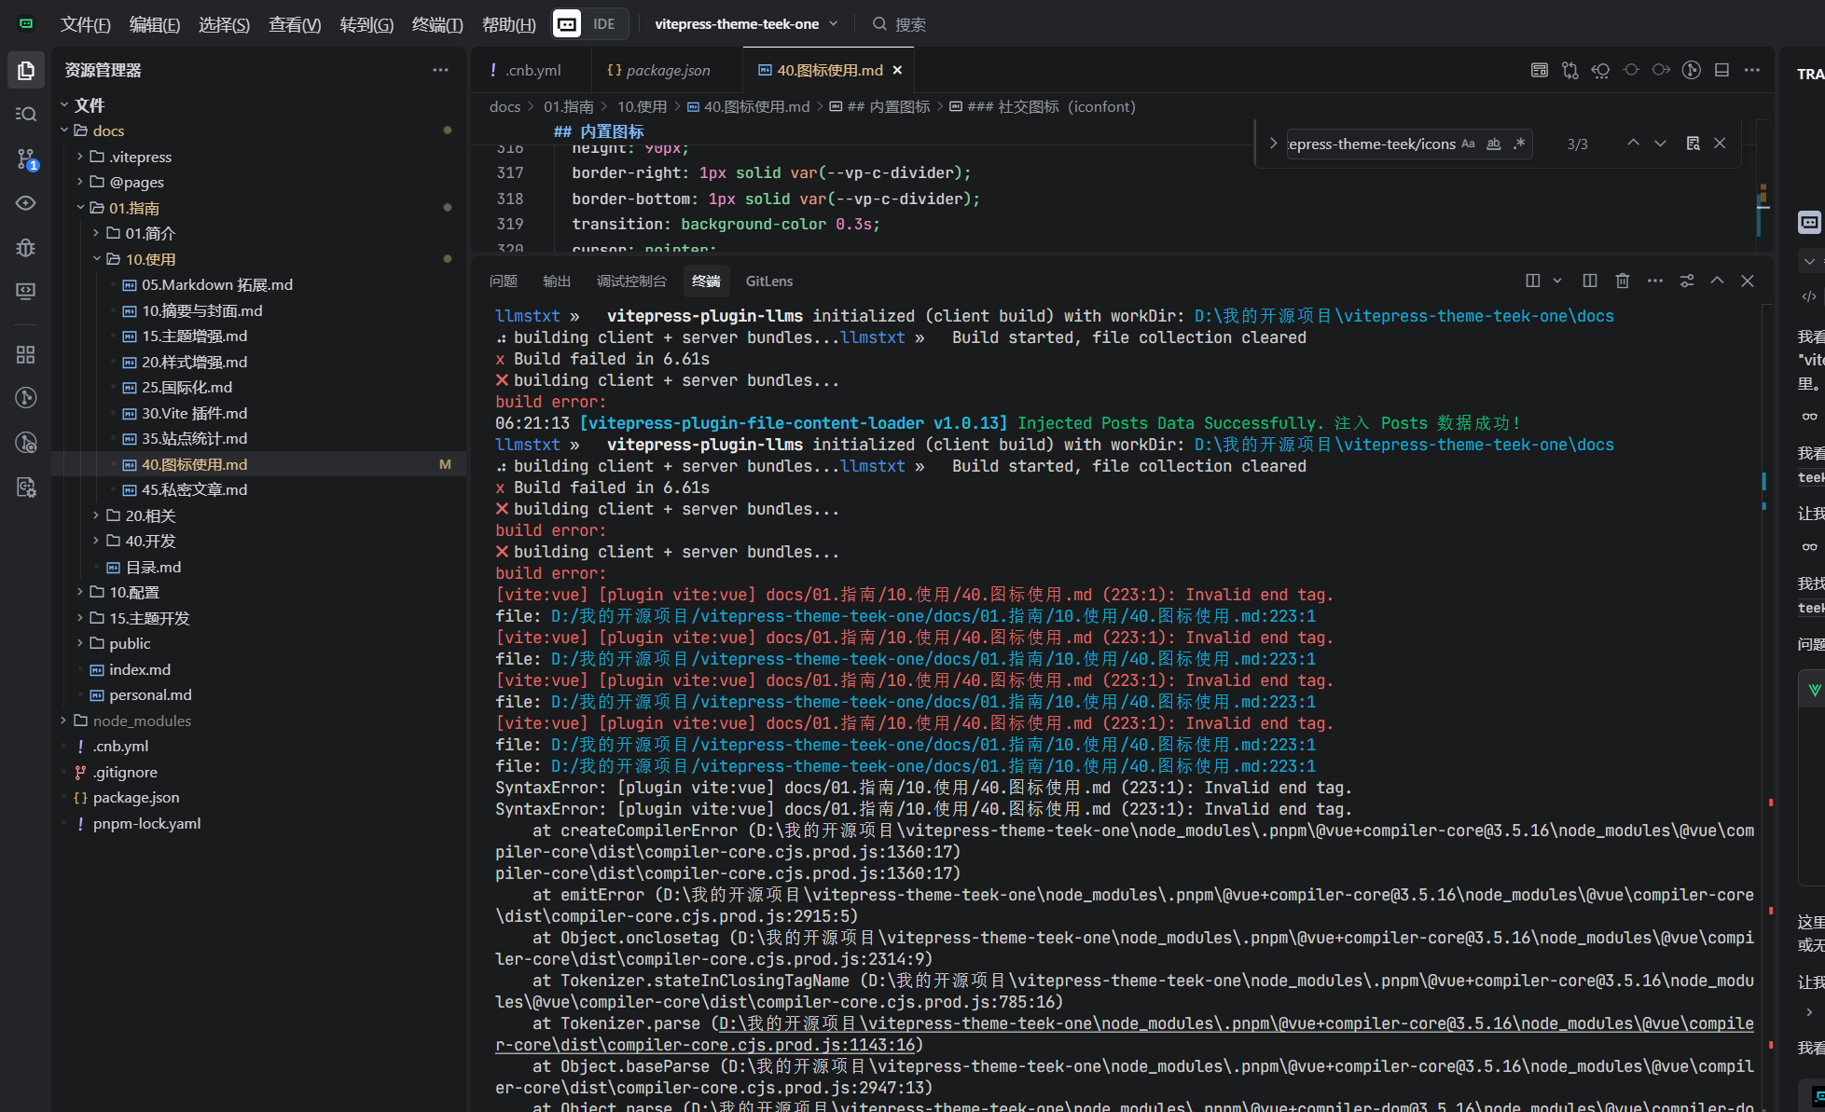This screenshot has height=1112, width=1825.
Task: Open the Search view in activity bar
Action: tap(26, 114)
